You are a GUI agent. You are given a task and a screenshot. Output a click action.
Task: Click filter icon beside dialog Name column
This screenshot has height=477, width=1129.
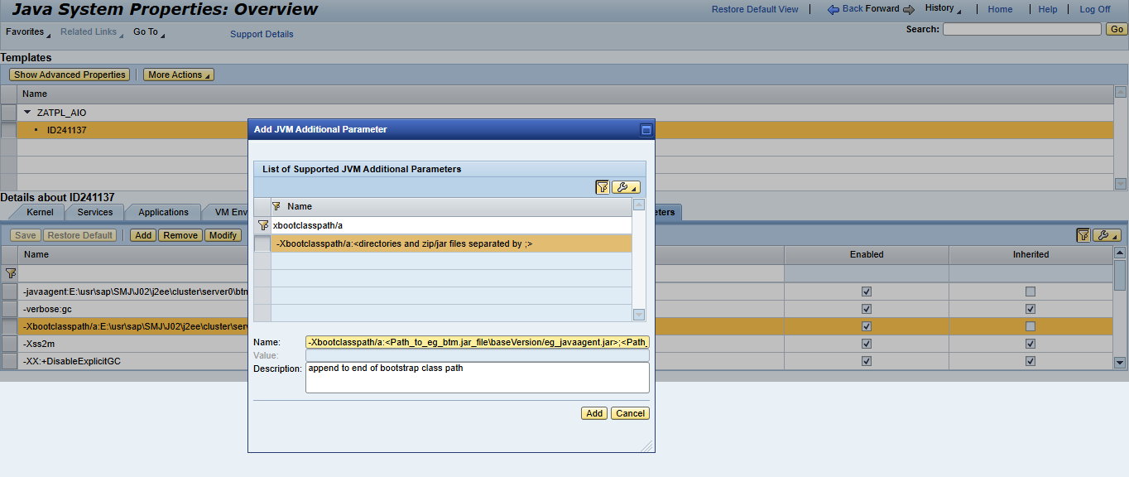277,206
